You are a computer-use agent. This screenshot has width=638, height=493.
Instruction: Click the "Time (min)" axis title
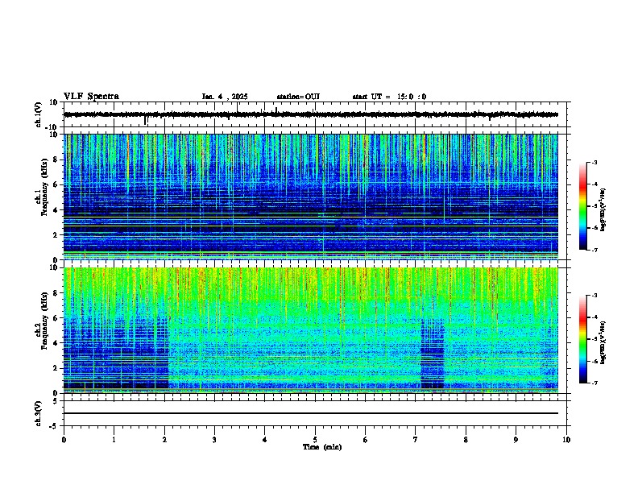coord(322,447)
